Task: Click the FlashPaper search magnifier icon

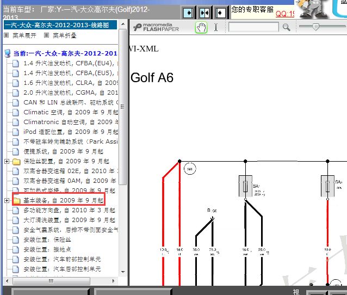Action: click(287, 27)
